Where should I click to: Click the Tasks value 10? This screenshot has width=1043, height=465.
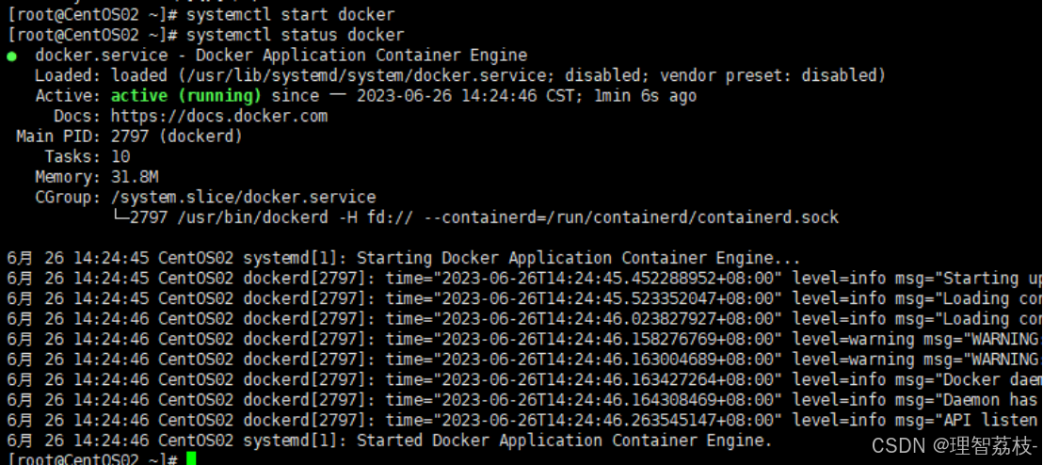[x=120, y=156]
